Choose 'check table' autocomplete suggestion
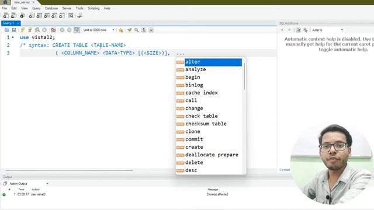 pos(209,116)
